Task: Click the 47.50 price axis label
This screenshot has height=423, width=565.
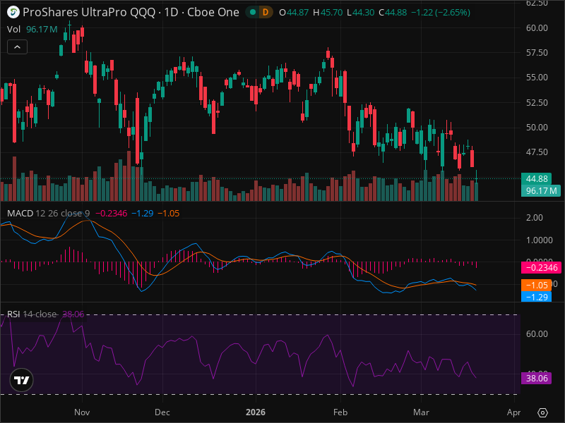Action: (x=537, y=152)
